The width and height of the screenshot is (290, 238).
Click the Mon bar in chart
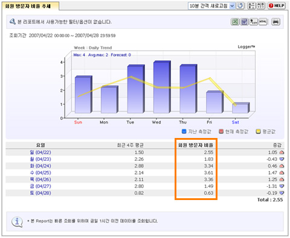point(109,99)
